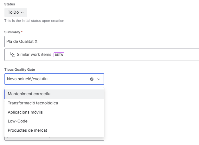
Task: Click the initial status upon creation note
Action: [x=34, y=21]
